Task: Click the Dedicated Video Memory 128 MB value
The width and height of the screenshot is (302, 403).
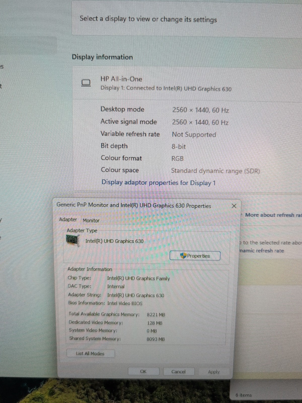Action: [x=155, y=323]
